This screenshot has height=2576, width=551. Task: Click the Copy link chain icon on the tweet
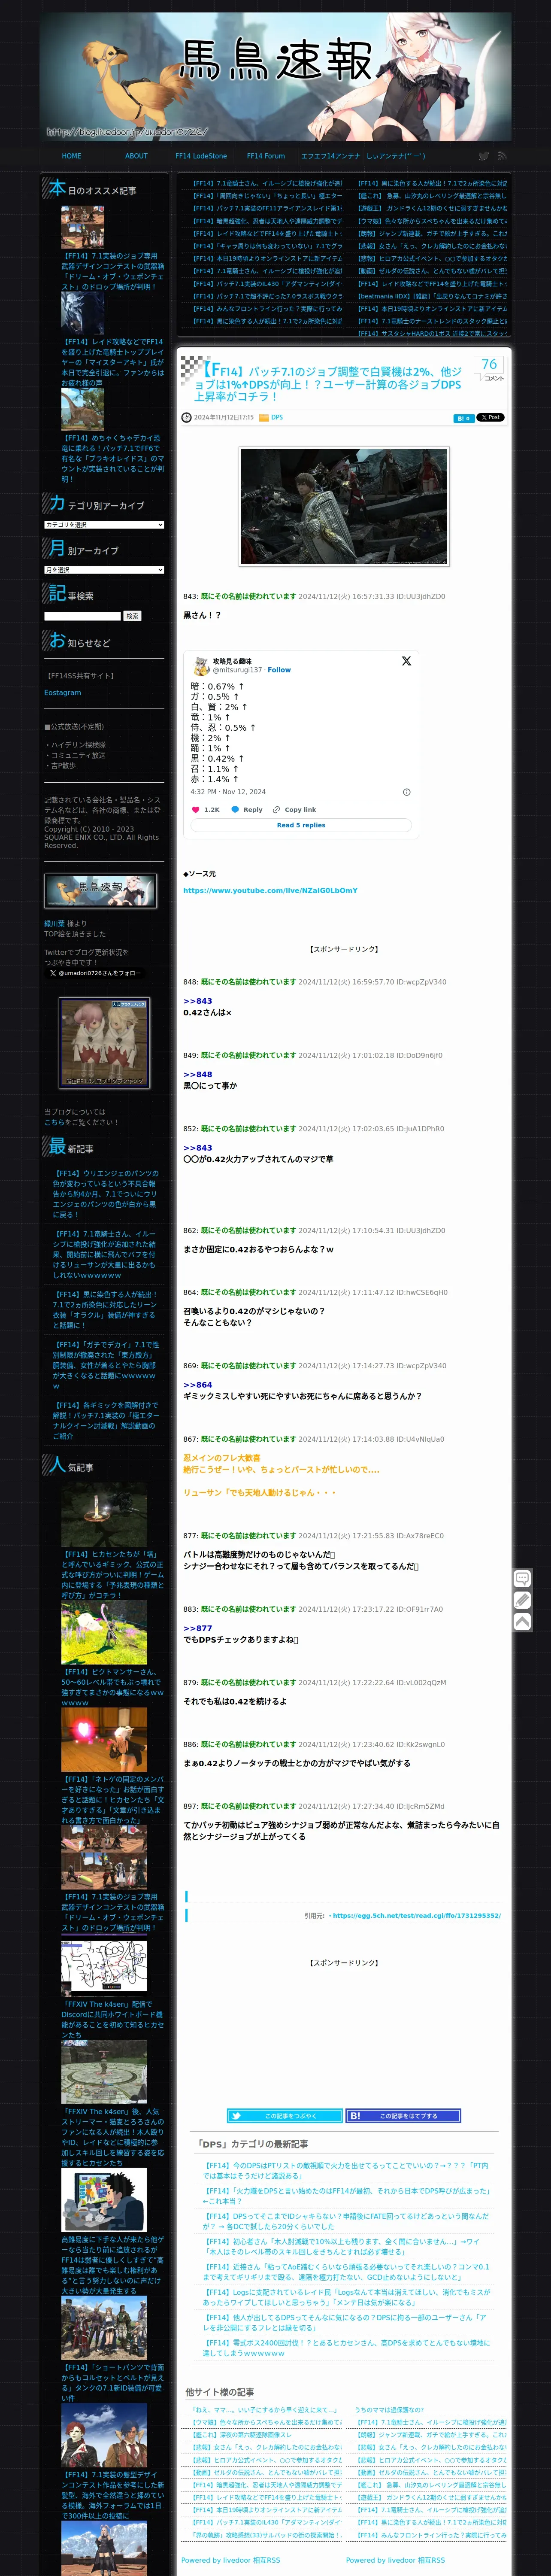[x=277, y=810]
